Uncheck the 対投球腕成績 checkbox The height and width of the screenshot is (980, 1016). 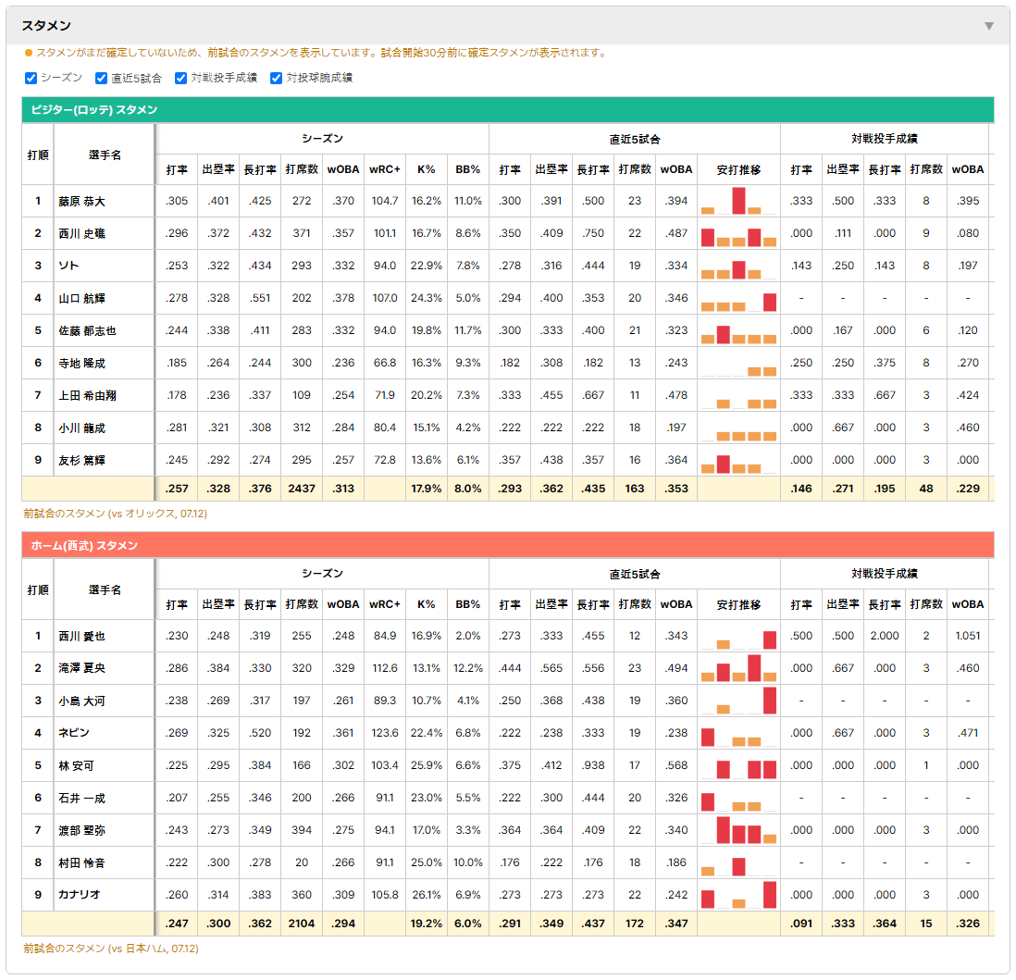(x=276, y=79)
